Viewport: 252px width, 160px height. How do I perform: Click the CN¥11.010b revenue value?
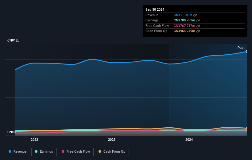click(183, 15)
